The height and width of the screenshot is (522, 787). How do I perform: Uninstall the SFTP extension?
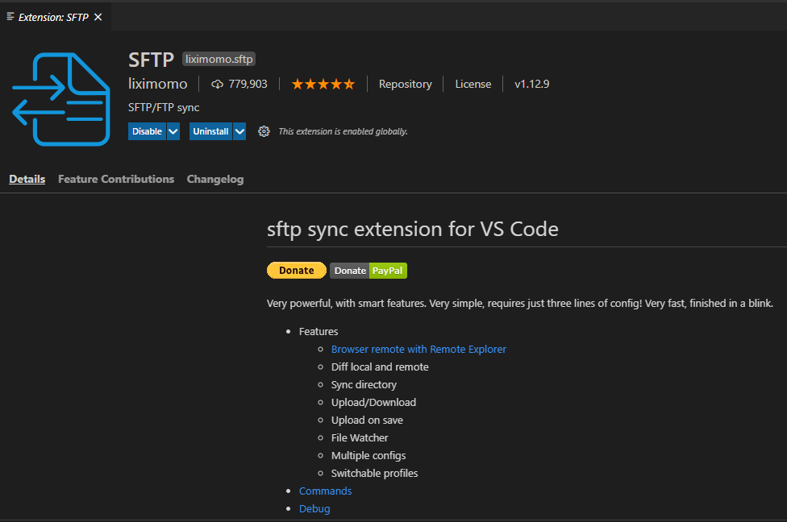(210, 131)
